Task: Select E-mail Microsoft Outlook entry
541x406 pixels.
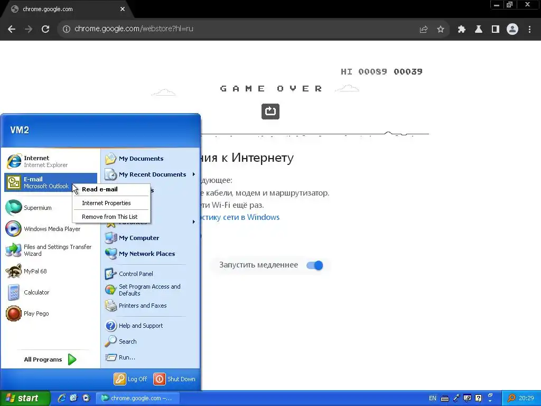Action: coord(51,182)
